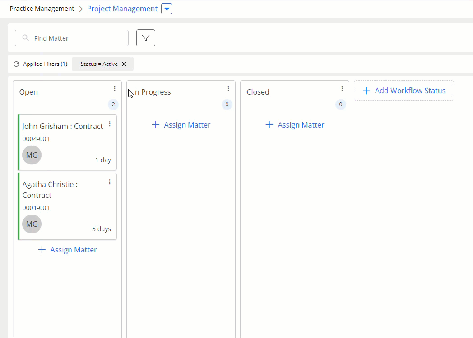Click Add Workflow Status button
Viewport: 473px width, 338px height.
point(404,91)
